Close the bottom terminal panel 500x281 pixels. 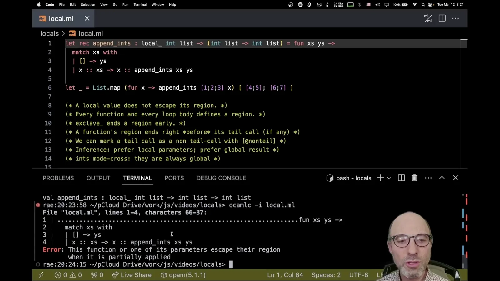click(x=455, y=178)
